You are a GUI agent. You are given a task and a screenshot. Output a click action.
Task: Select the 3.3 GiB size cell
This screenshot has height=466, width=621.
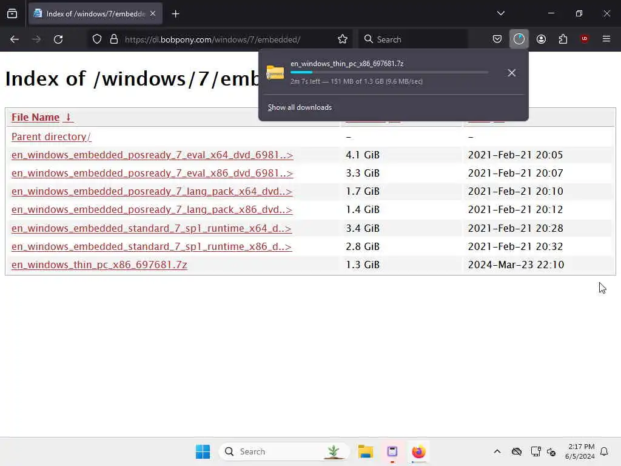(x=363, y=173)
